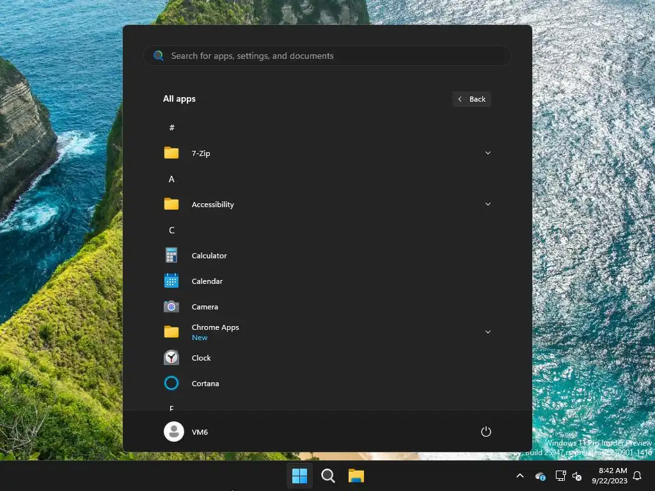Launch Calculator from its icon

click(171, 255)
